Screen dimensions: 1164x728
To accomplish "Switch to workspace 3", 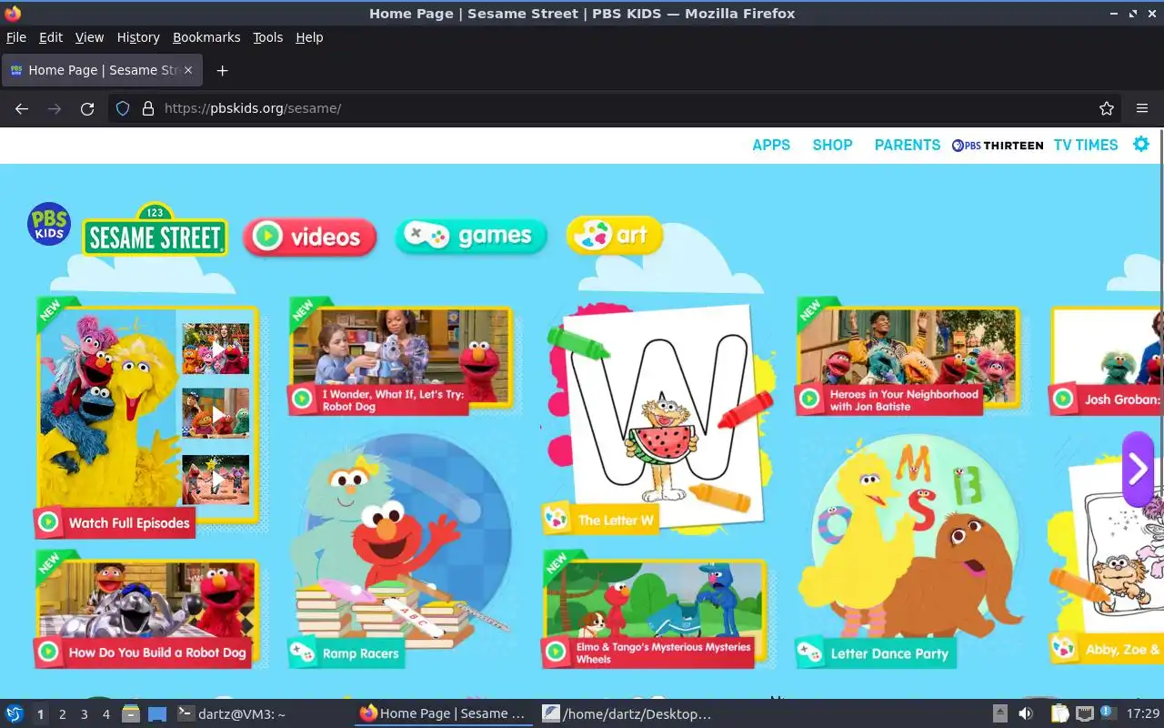I will pos(84,714).
